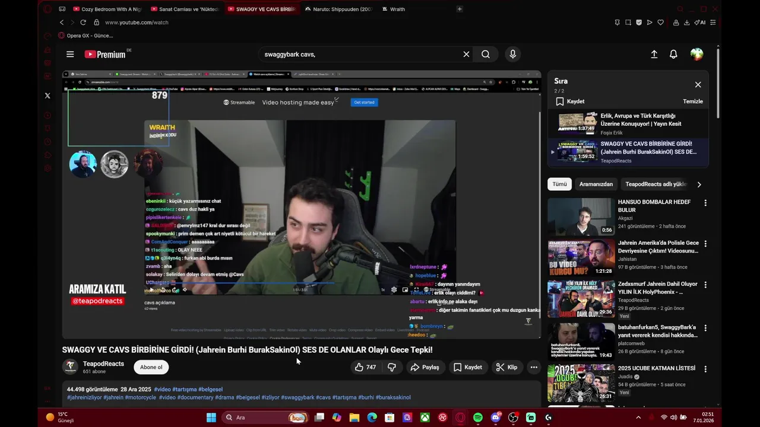Image resolution: width=760 pixels, height=427 pixels.
Task: Switch to Naruto: Shippuuden tab
Action: 338,9
